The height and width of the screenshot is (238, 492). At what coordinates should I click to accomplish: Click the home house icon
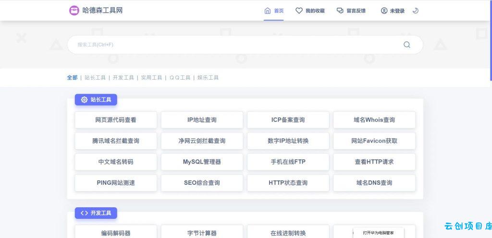[267, 11]
